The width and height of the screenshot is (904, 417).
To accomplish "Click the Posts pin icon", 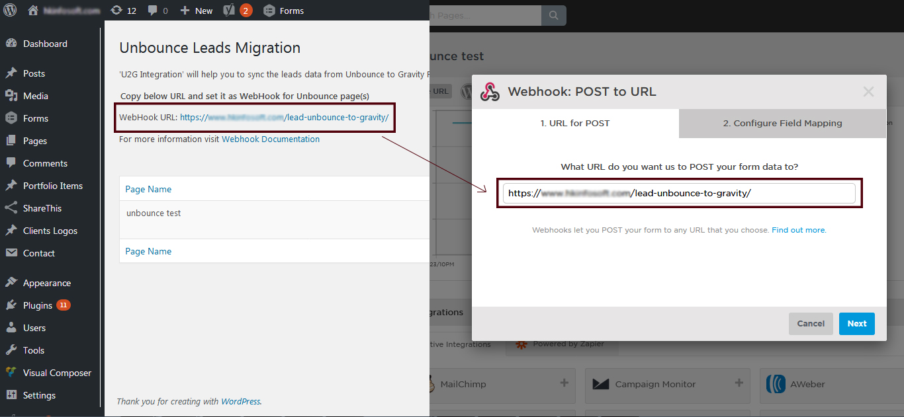I will (11, 73).
